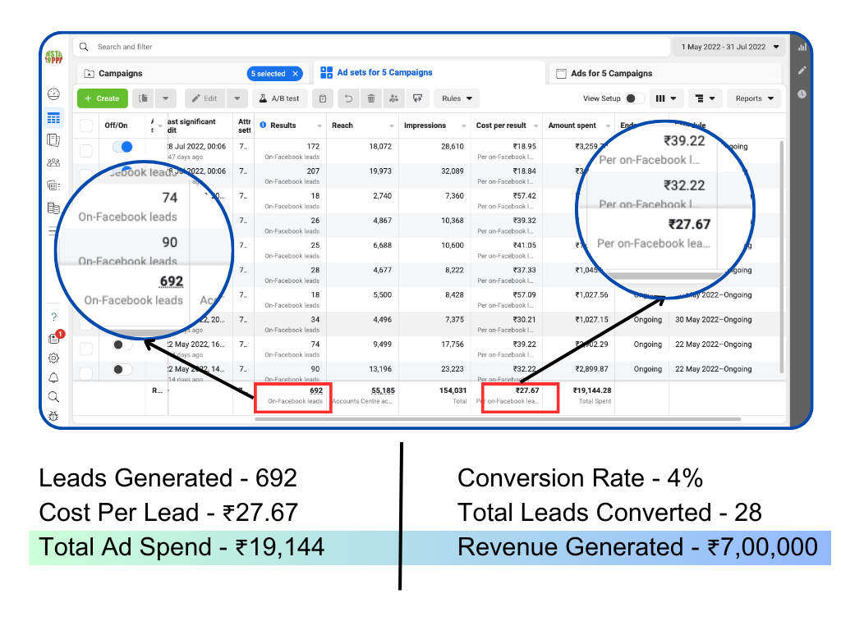Click the help question mark icon
841x630 pixels.
(53, 317)
